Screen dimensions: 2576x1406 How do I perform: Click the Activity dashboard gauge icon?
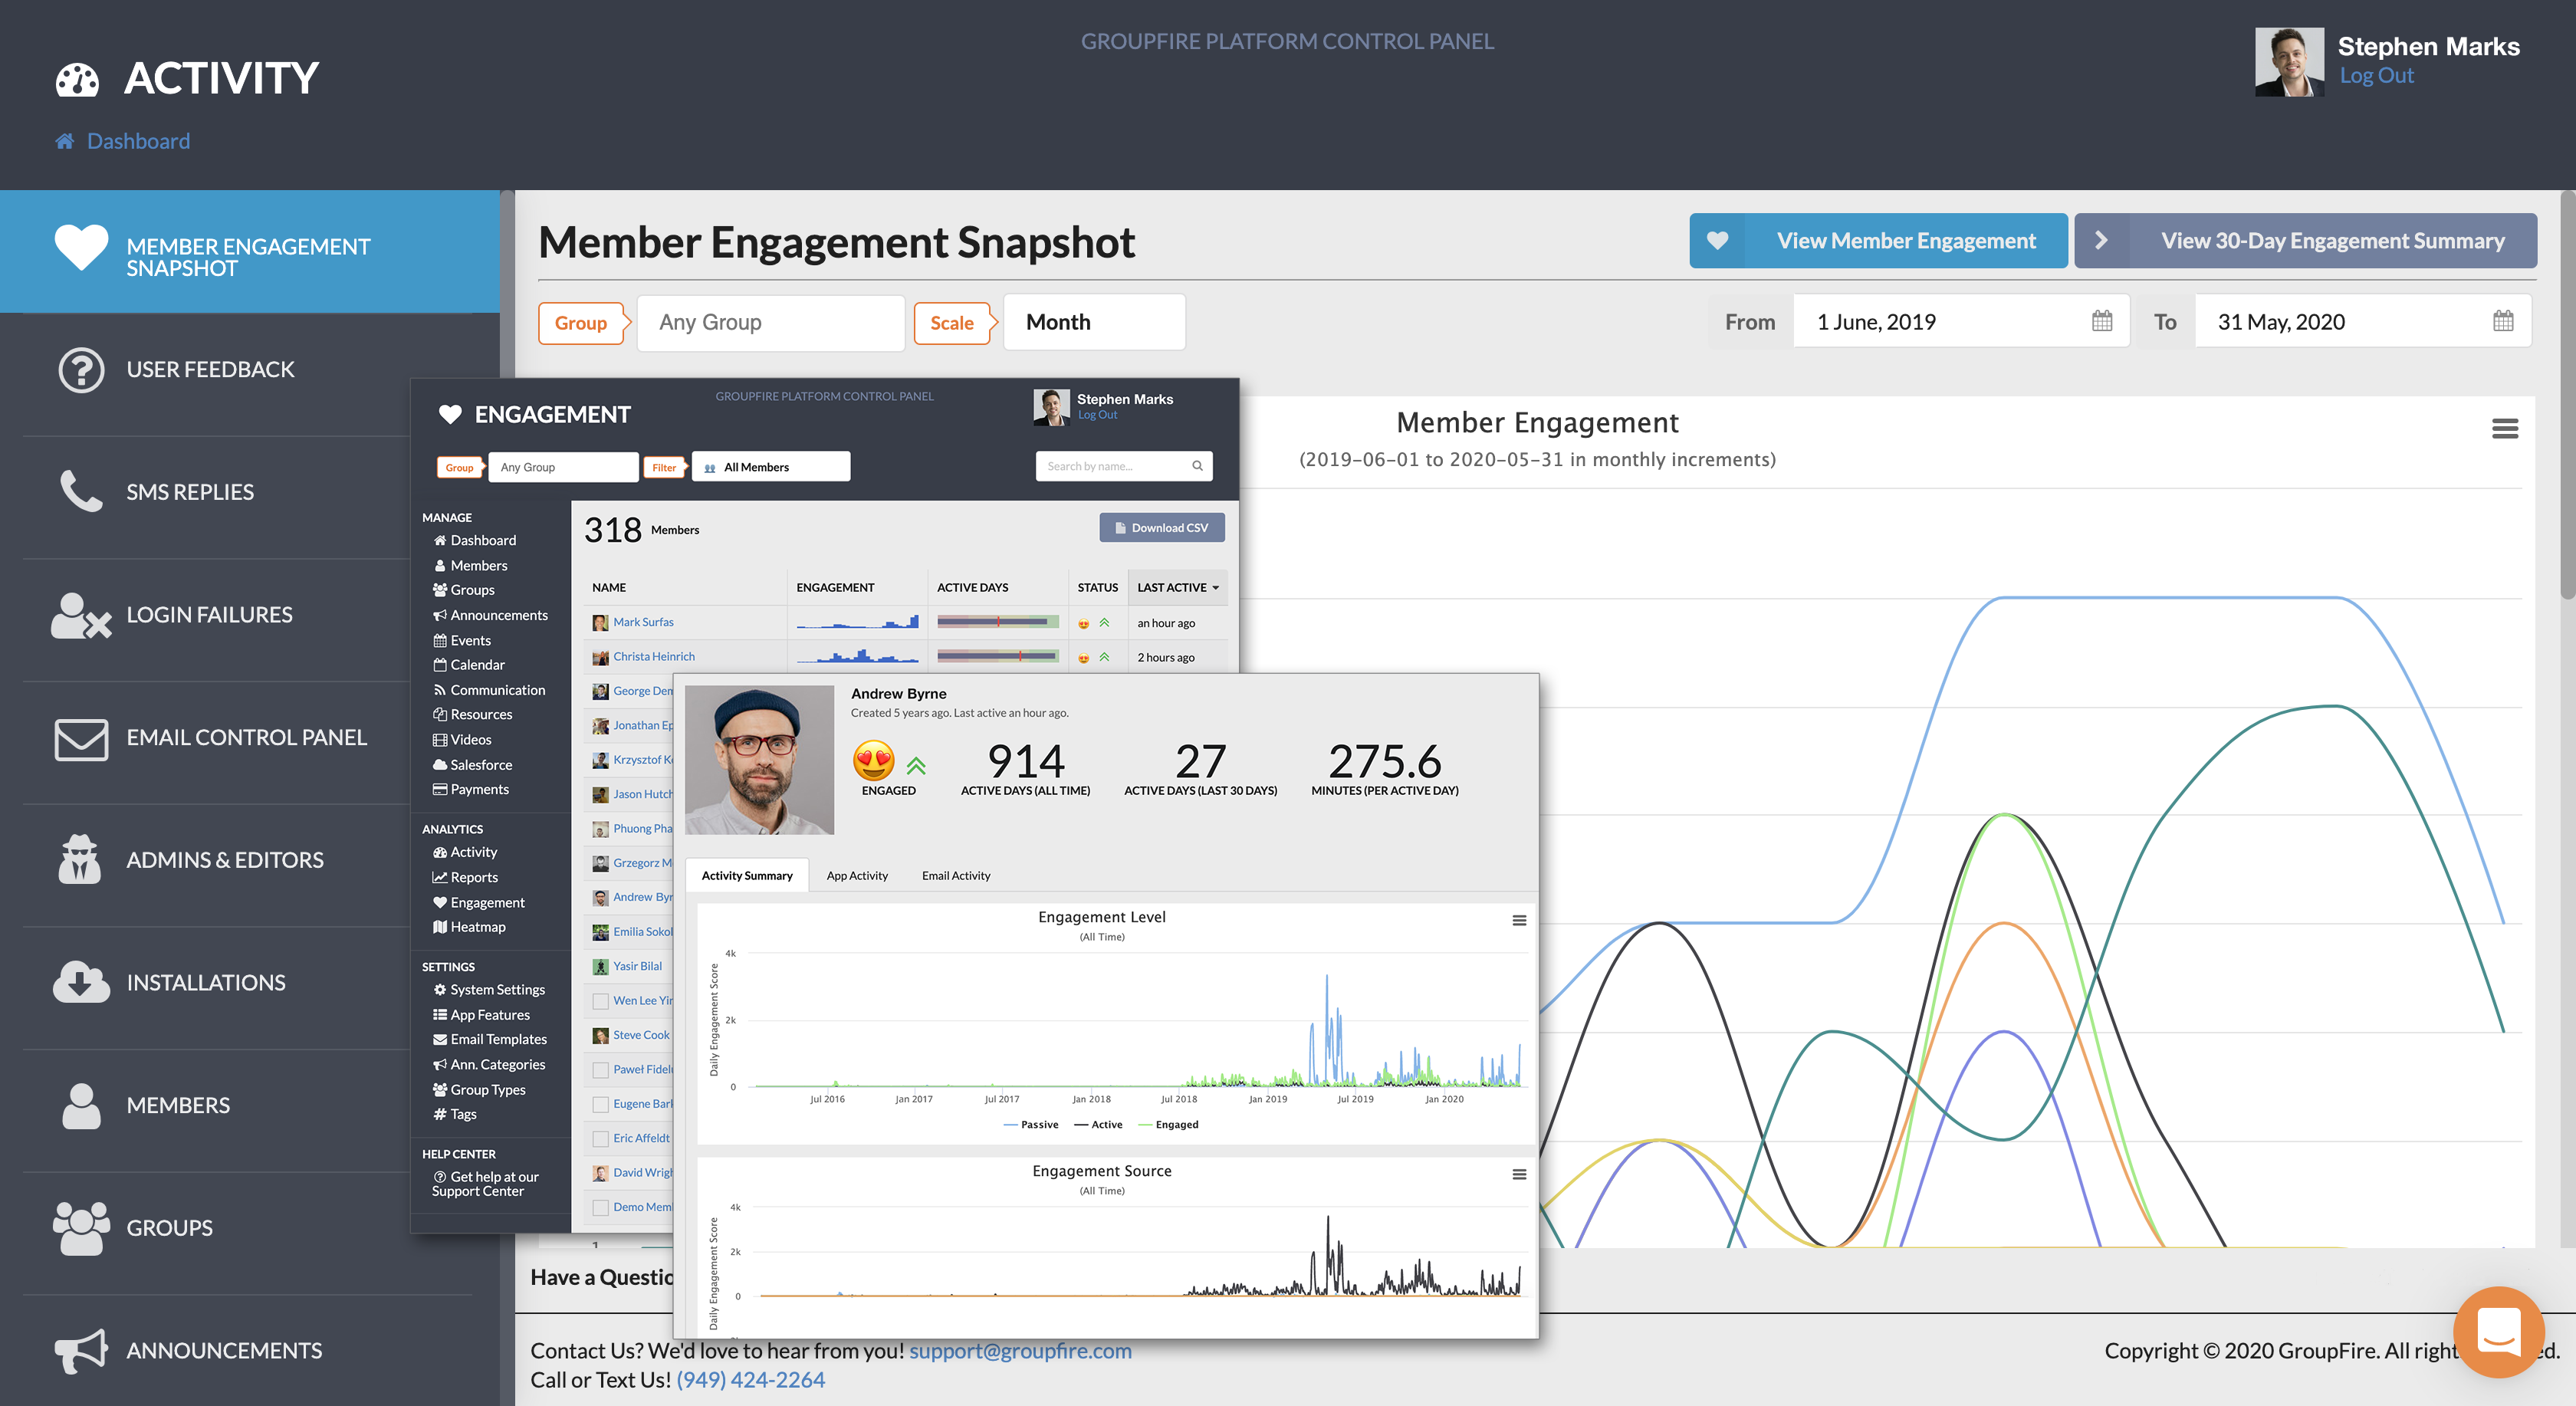pos(77,79)
